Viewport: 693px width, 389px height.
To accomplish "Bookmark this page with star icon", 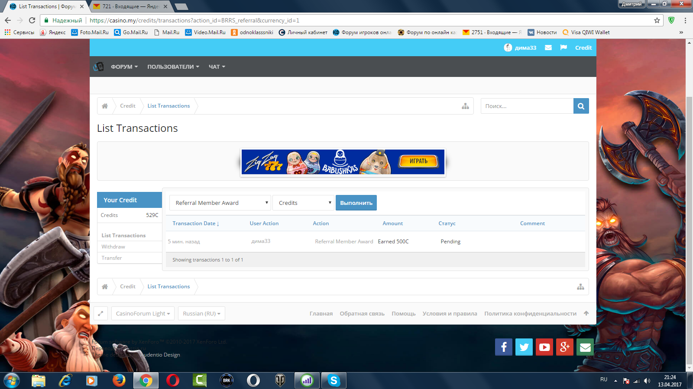I will 657,20.
